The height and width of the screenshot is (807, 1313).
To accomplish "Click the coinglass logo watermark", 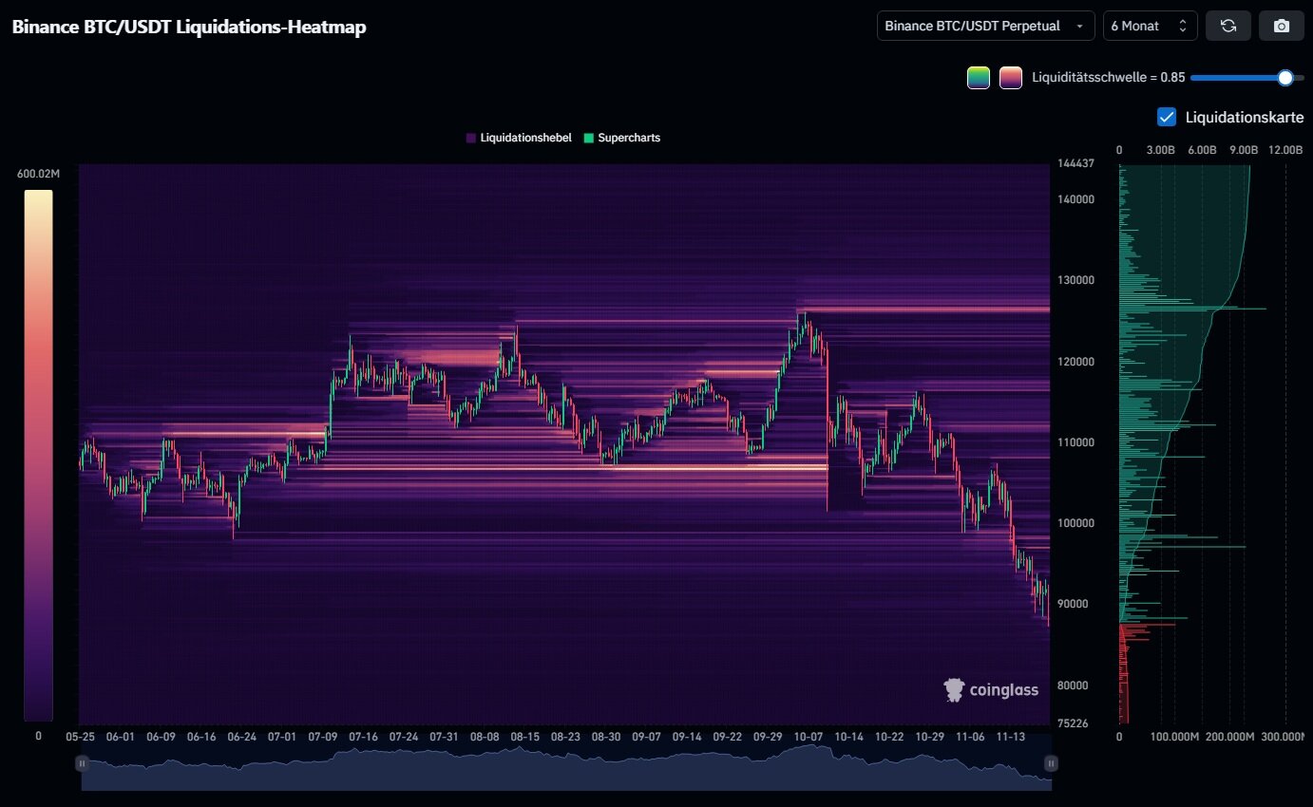I will [991, 690].
